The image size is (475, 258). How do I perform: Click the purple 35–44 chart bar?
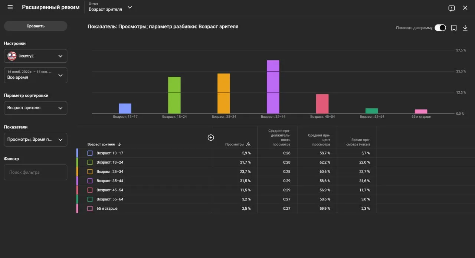[273, 87]
